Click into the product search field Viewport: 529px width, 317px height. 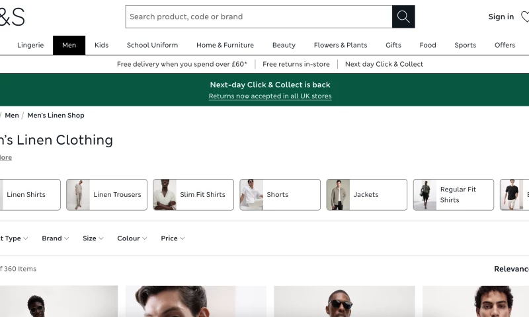point(259,17)
